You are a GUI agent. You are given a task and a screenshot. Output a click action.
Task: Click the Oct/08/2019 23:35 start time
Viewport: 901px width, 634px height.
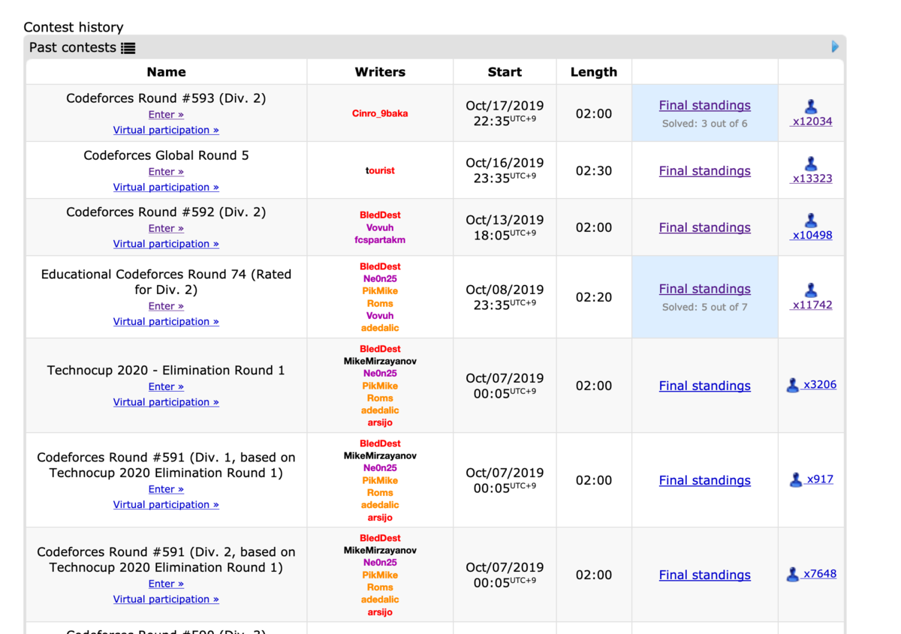pos(505,297)
